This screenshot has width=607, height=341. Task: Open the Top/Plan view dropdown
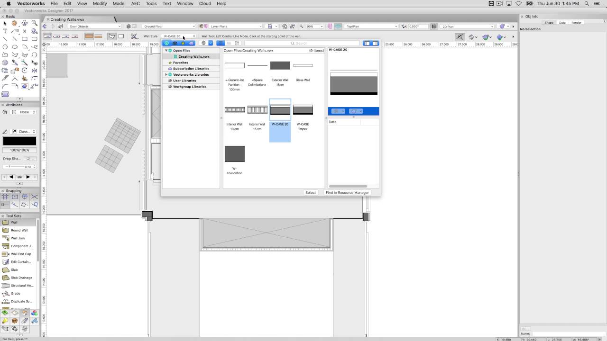pyautogui.click(x=371, y=27)
